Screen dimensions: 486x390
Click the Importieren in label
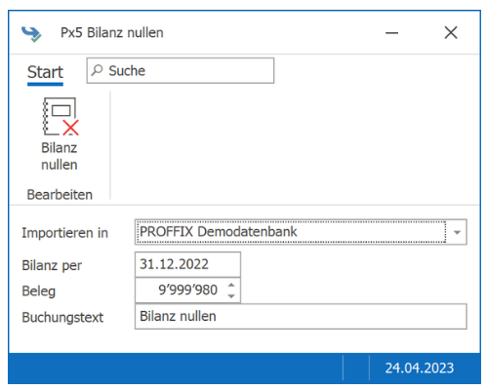pos(64,233)
